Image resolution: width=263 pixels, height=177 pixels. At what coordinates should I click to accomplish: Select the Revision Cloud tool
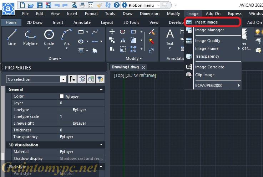[x=95, y=51]
